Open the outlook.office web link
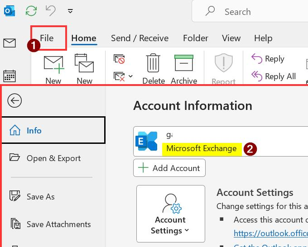 (271, 233)
